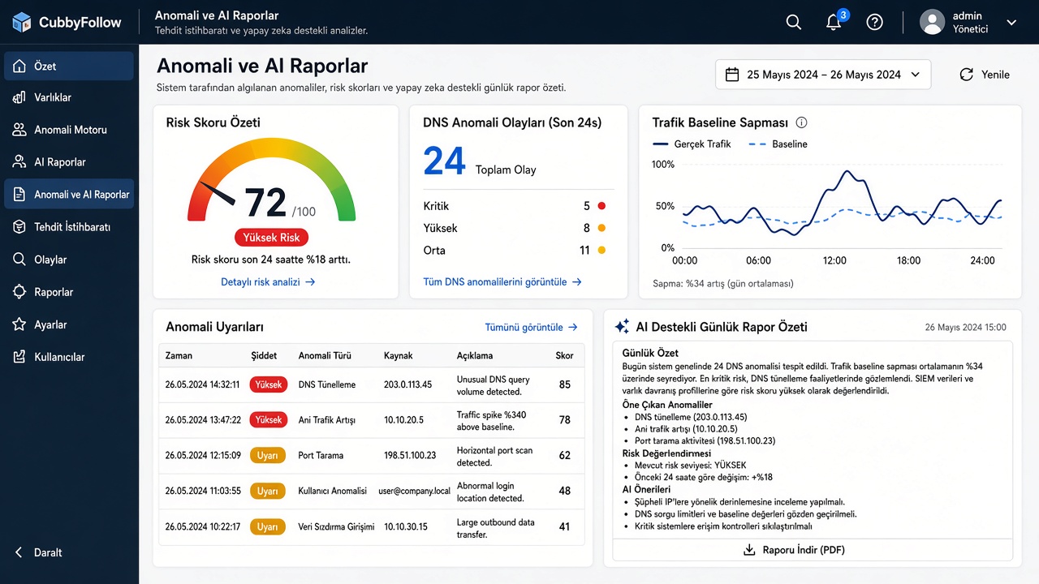Click the Anomali Motoru sidebar icon
This screenshot has height=584, width=1039.
point(19,130)
